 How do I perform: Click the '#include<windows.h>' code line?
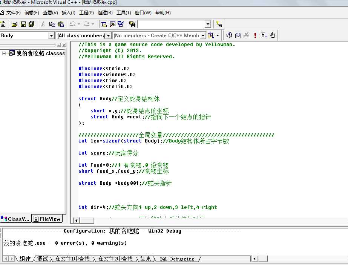(107, 75)
